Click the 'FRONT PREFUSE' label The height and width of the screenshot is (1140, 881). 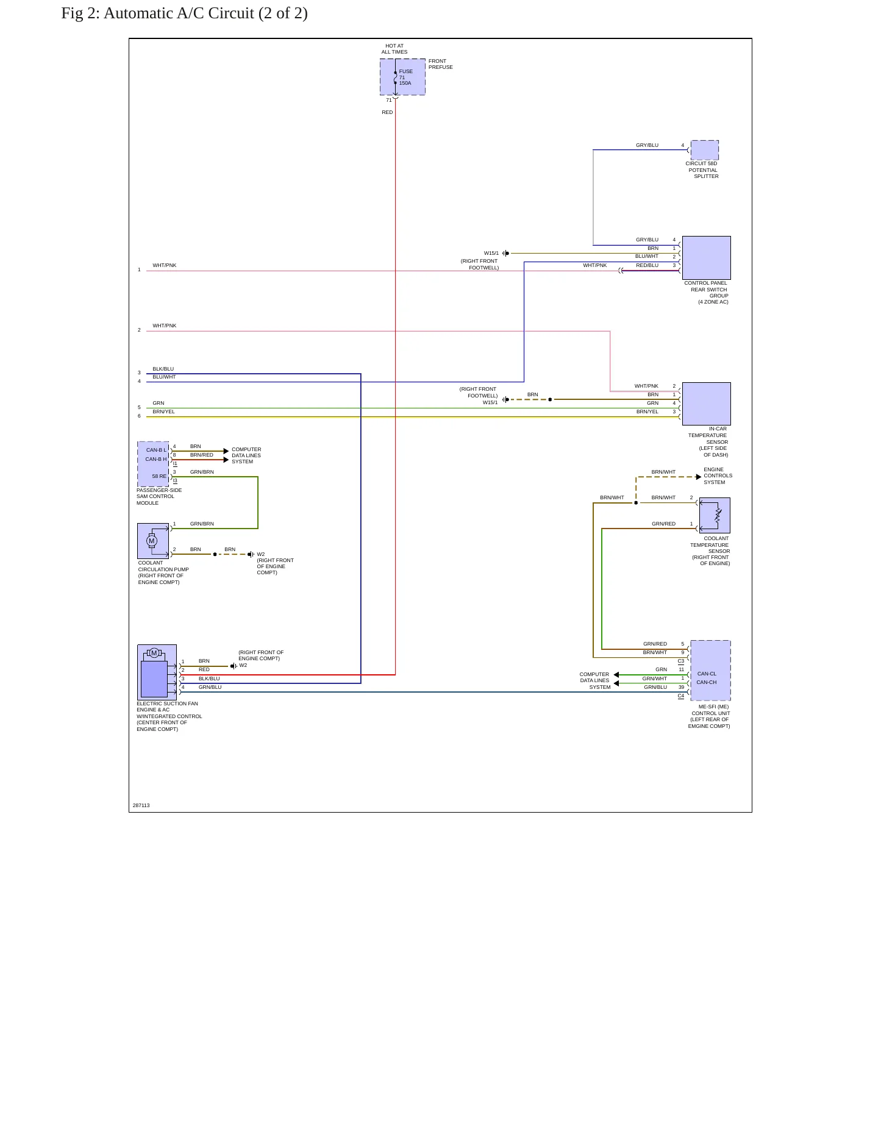(441, 64)
